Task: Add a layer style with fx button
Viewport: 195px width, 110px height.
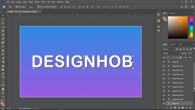Action: tap(171, 108)
